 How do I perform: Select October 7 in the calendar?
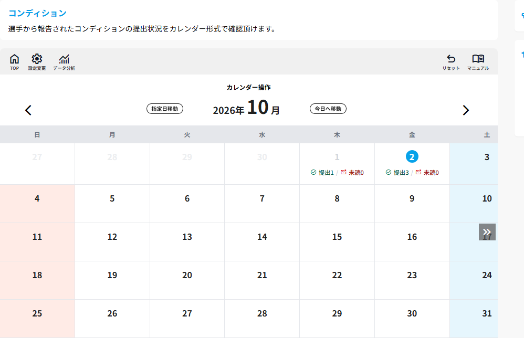point(262,198)
